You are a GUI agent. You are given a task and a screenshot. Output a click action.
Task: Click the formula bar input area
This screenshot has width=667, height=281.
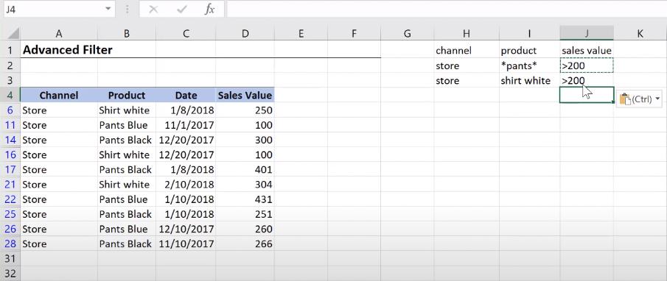coord(447,9)
